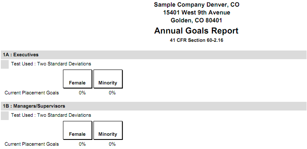Click Current Placement Goals label under Executives
Viewport: 307px width, 149px height.
32,93
